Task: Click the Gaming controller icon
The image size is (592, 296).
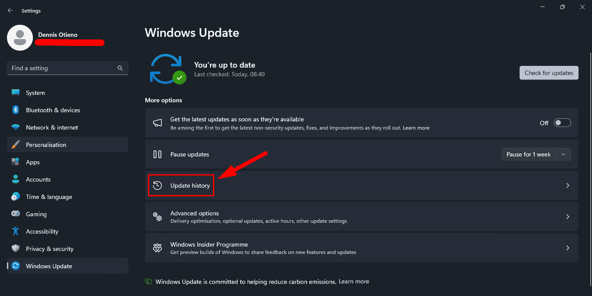Action: pos(16,214)
